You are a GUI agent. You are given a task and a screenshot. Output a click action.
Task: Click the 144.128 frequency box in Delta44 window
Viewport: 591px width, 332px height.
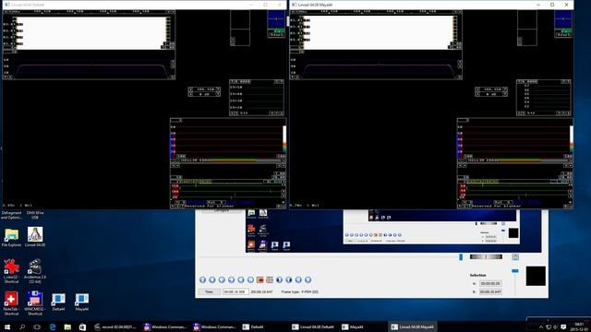click(x=204, y=89)
